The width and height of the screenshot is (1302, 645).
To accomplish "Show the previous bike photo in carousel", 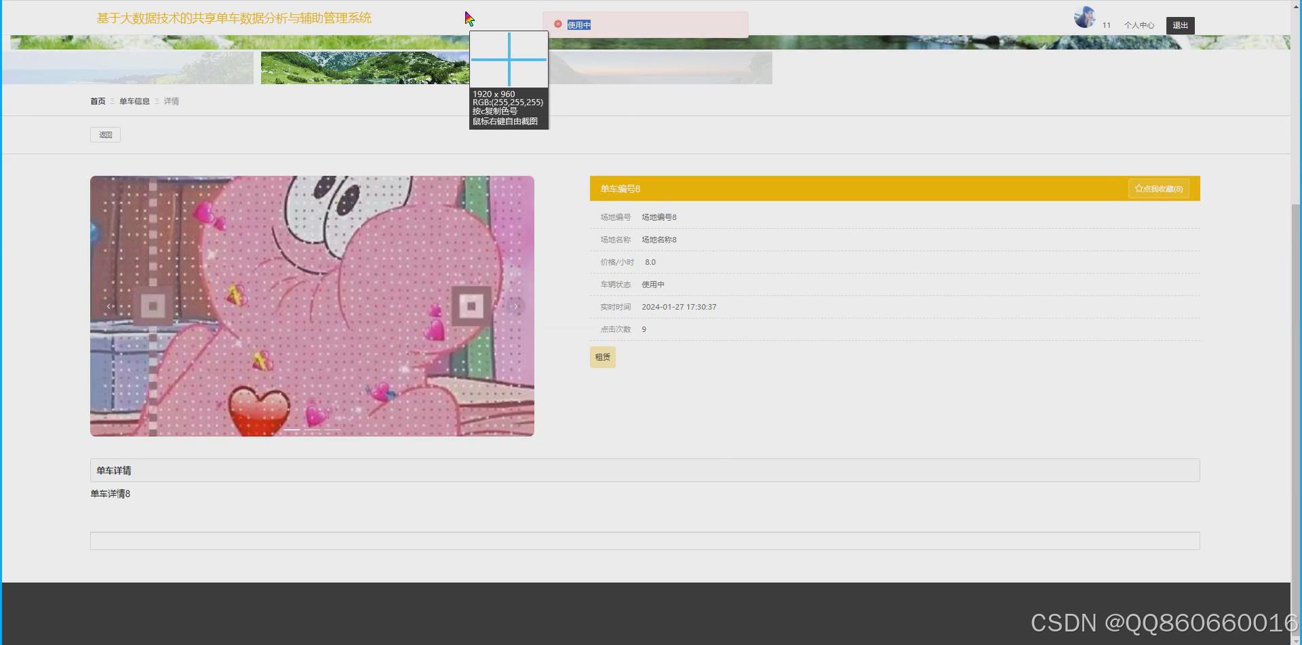I will point(109,306).
